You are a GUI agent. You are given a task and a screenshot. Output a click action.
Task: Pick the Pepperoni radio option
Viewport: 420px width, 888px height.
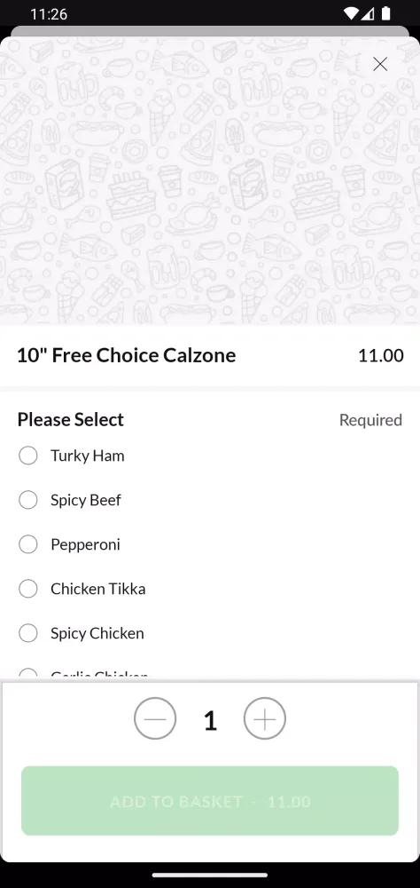[28, 544]
